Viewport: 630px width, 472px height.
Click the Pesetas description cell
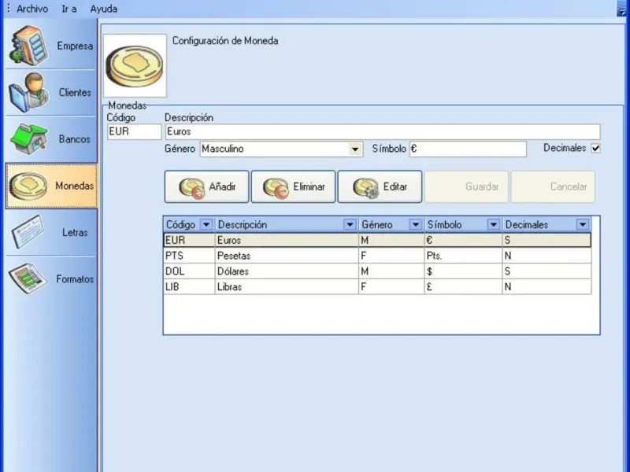pyautogui.click(x=287, y=256)
